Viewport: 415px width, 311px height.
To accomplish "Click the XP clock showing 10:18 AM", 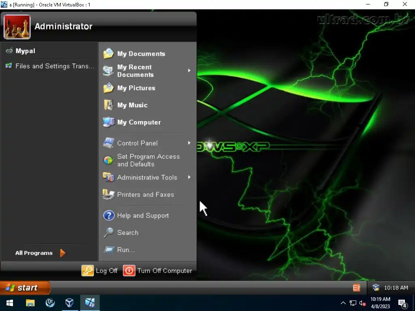I will coord(396,288).
